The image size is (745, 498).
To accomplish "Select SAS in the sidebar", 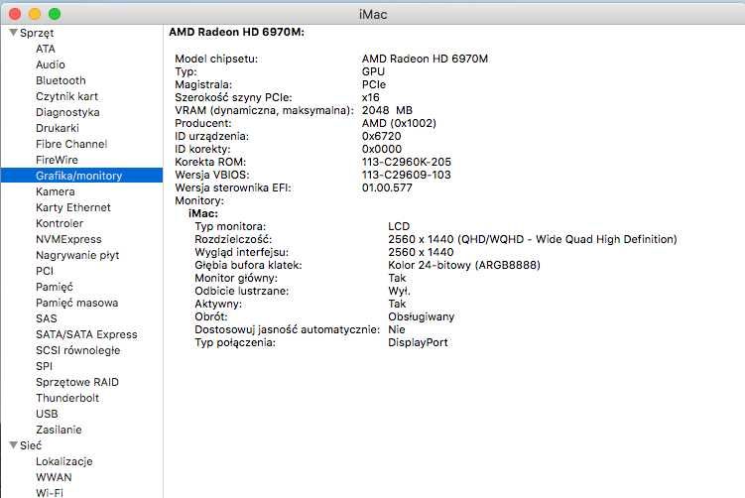I will [x=46, y=318].
